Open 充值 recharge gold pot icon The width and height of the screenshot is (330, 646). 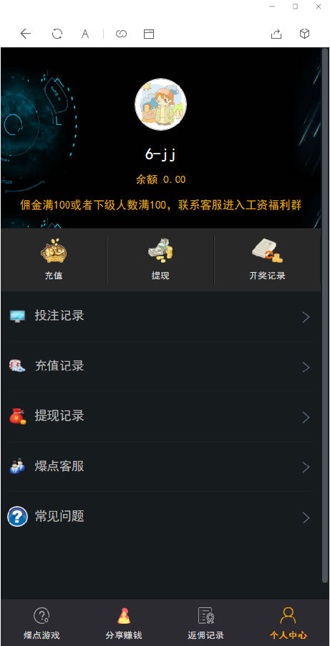click(x=54, y=251)
